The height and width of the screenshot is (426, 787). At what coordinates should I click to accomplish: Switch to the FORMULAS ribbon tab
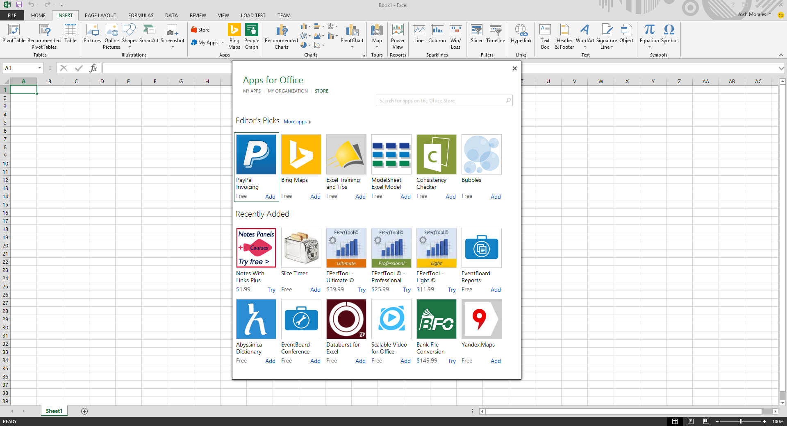141,15
